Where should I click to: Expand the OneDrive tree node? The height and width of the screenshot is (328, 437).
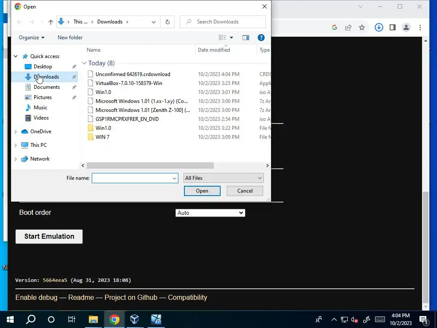(16, 132)
